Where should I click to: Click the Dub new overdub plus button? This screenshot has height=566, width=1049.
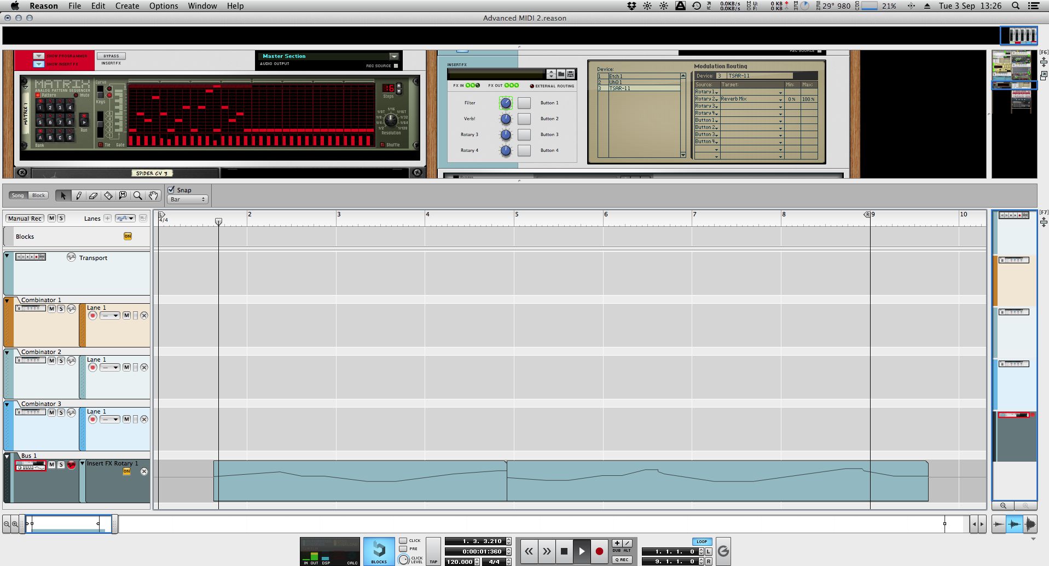pyautogui.click(x=617, y=543)
